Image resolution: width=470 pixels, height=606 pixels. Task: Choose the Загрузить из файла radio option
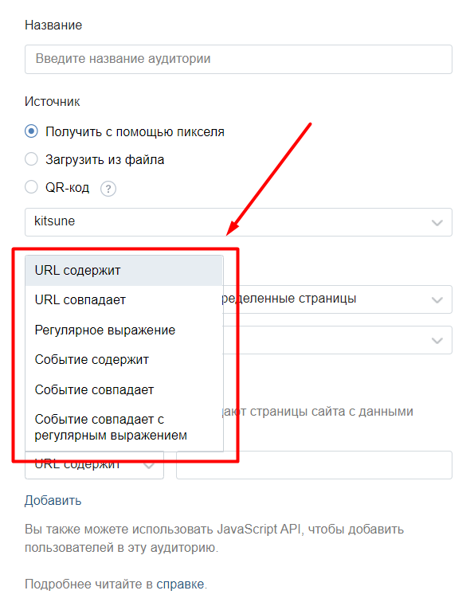tap(31, 159)
